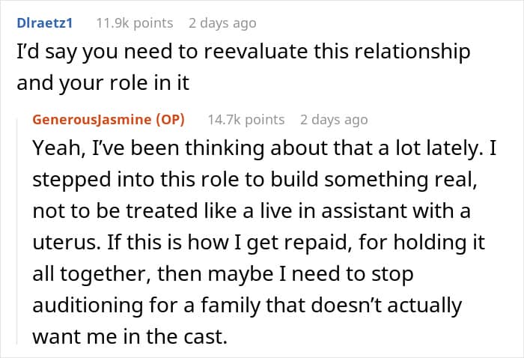Click the 14.7k points score
Screen dimensions: 524x358
[x=246, y=120]
